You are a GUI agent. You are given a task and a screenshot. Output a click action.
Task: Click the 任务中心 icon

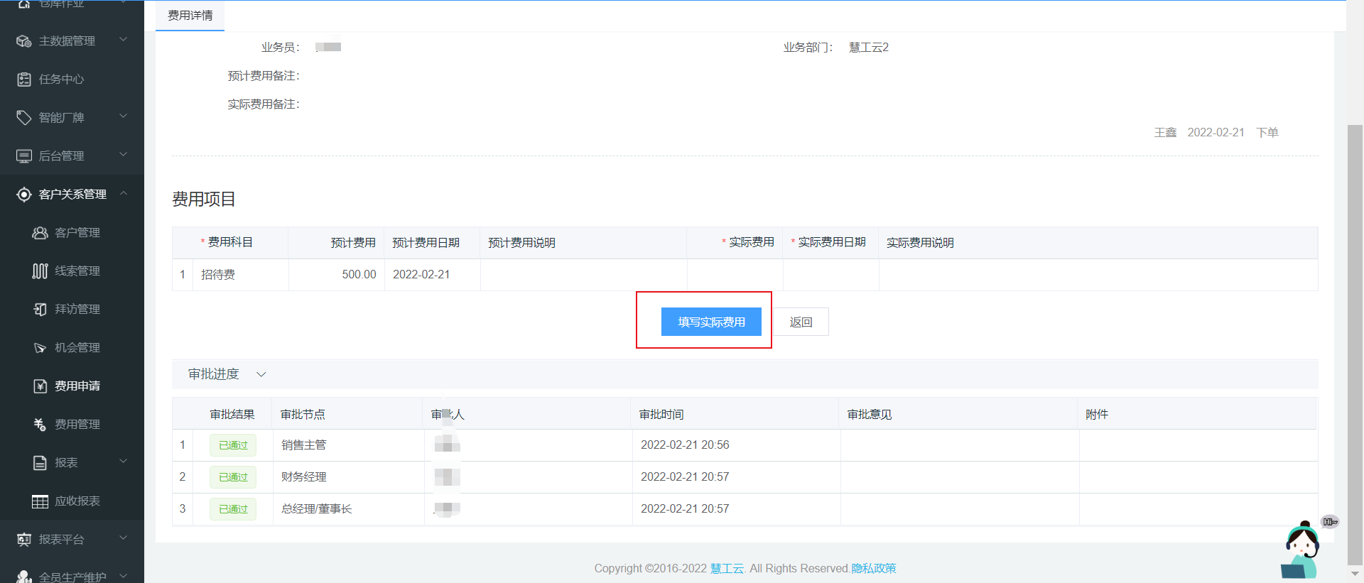pos(24,80)
